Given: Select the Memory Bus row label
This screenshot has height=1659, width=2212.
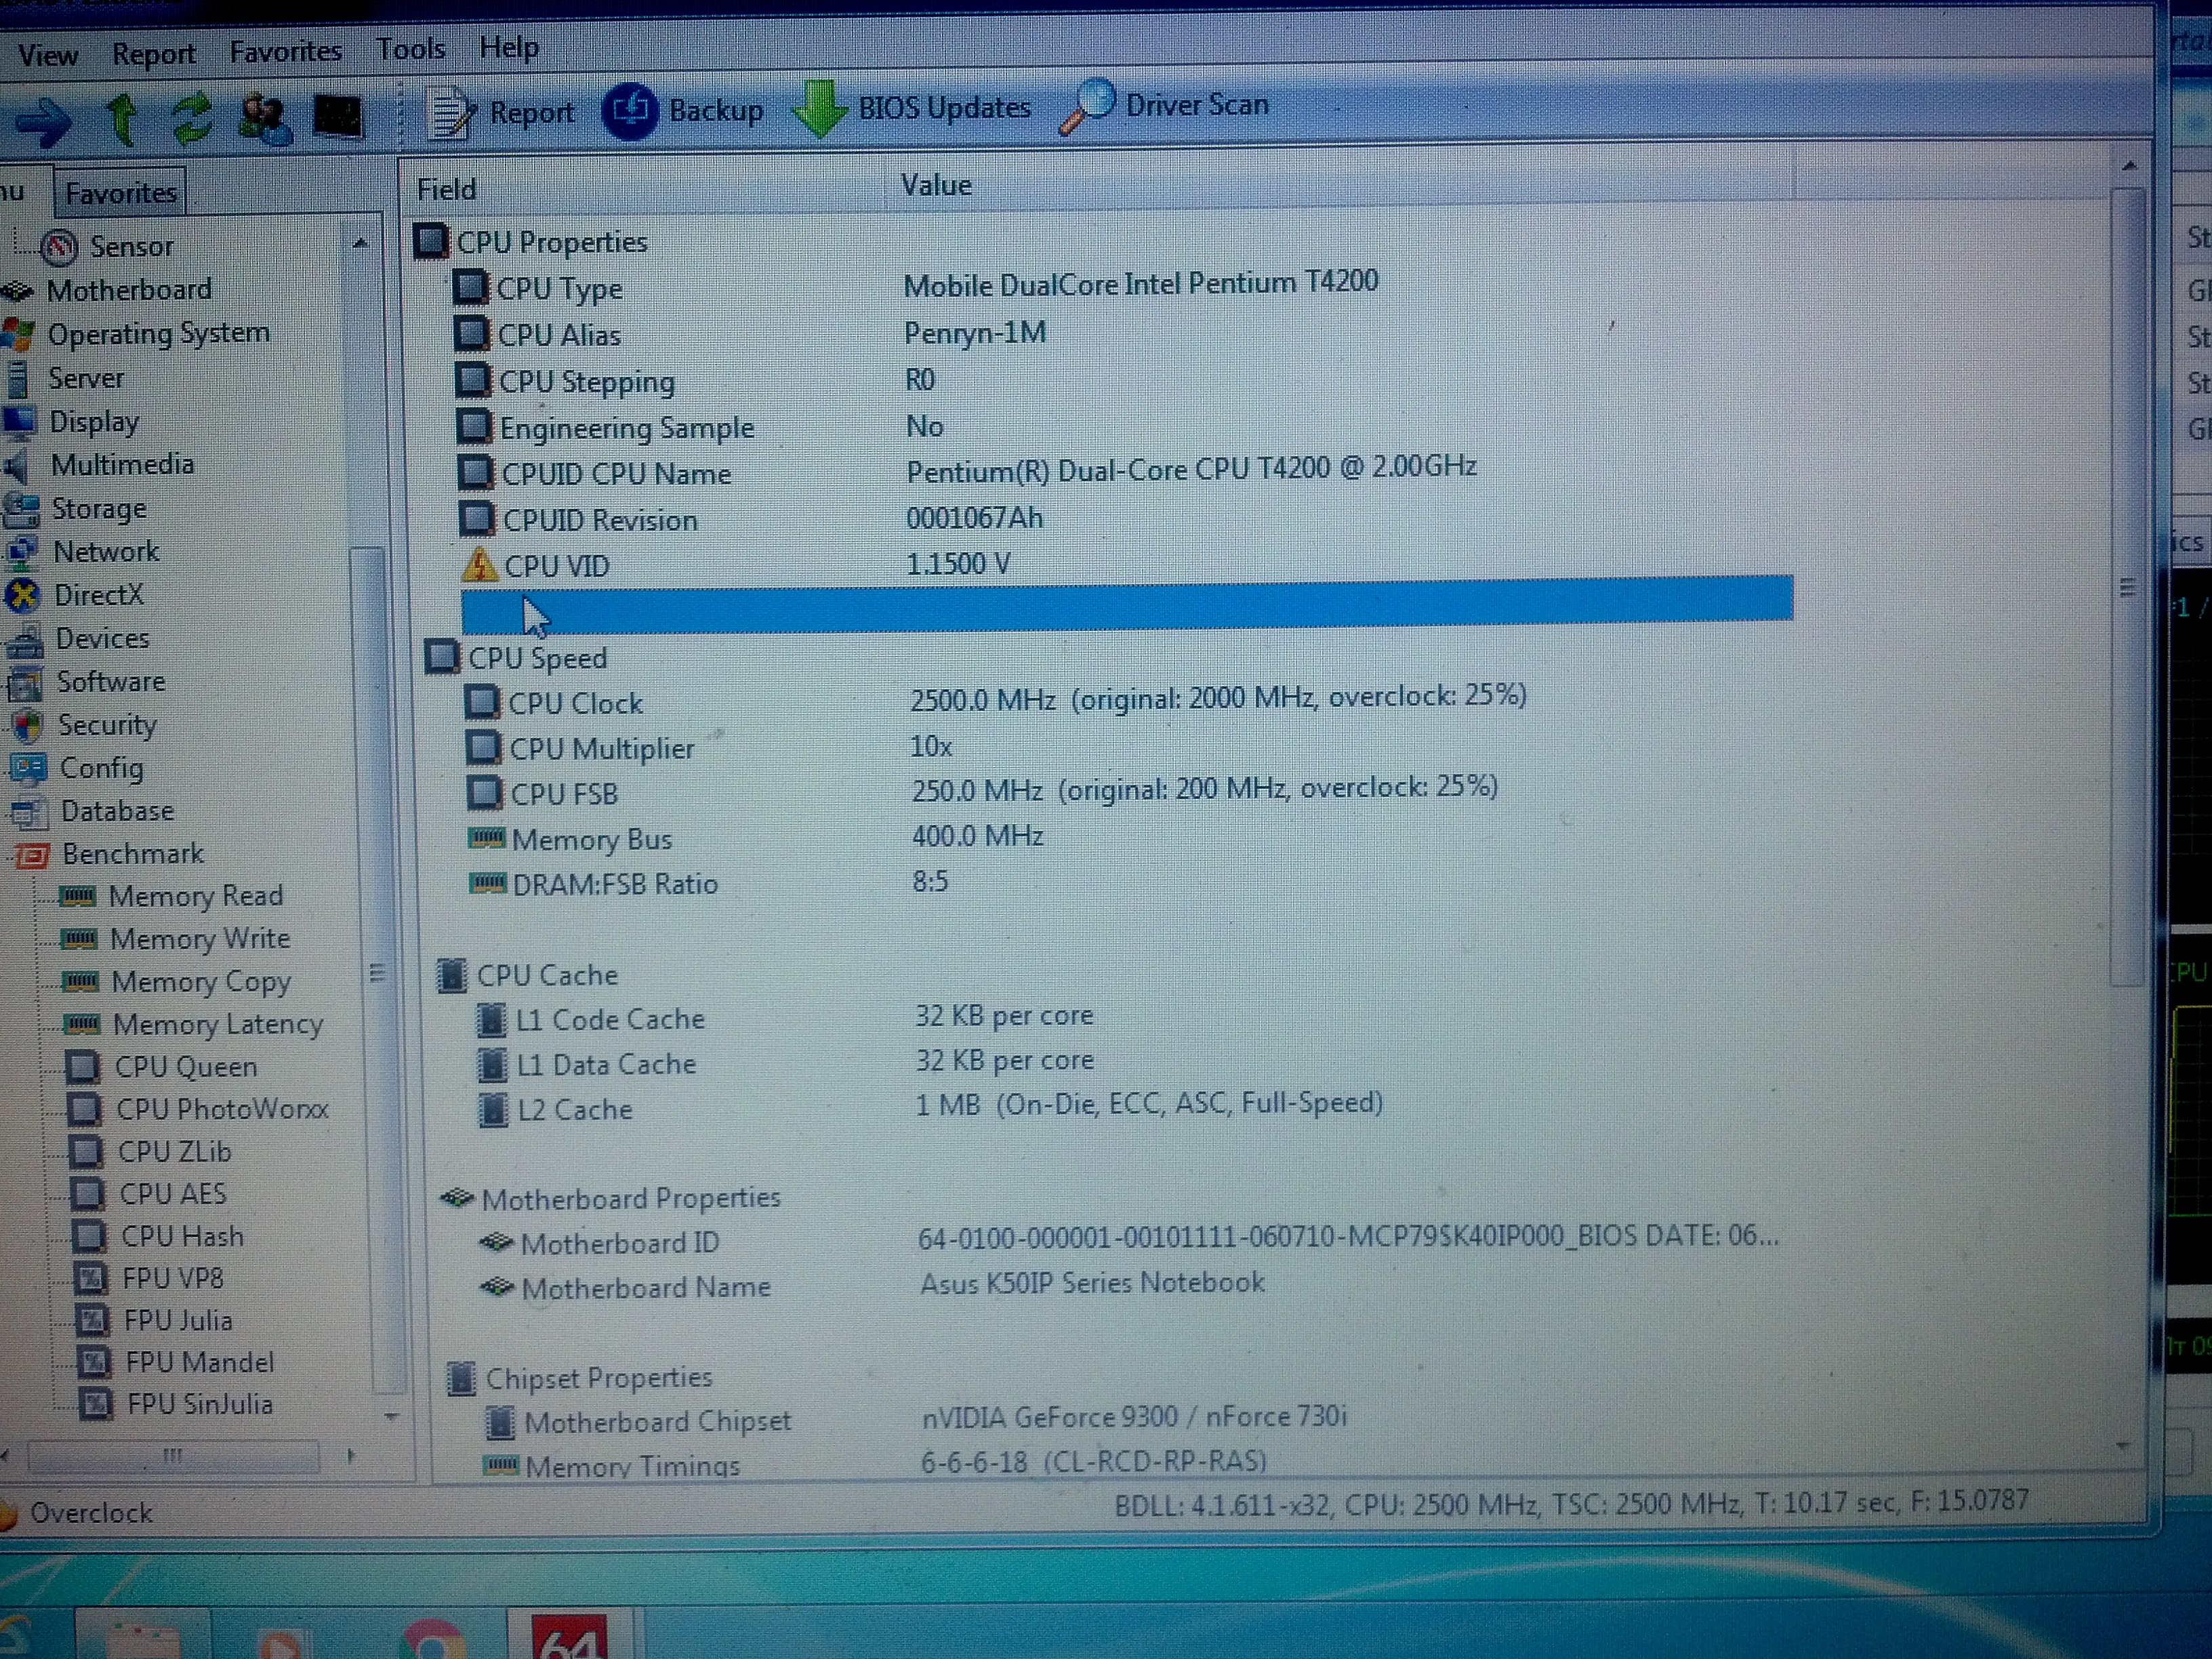Looking at the screenshot, I should (592, 840).
